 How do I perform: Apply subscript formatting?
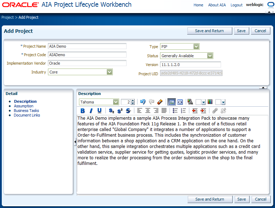tap(111, 111)
